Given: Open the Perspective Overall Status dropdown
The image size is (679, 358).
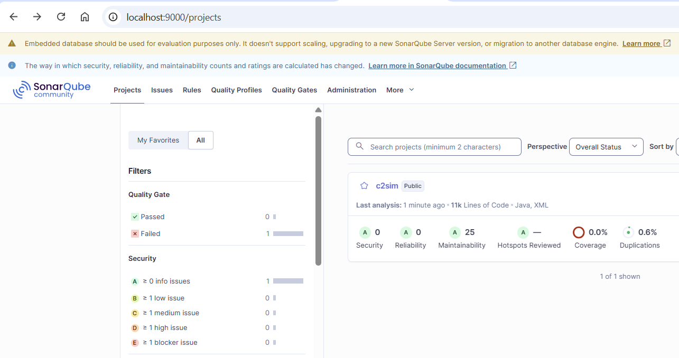Looking at the screenshot, I should (x=606, y=147).
